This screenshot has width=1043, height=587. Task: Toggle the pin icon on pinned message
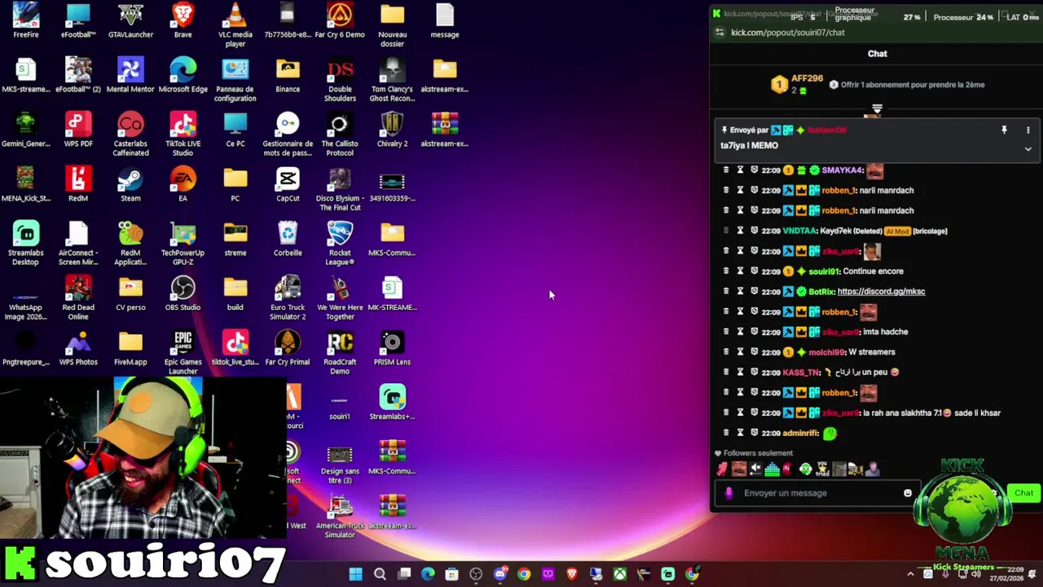click(1004, 130)
